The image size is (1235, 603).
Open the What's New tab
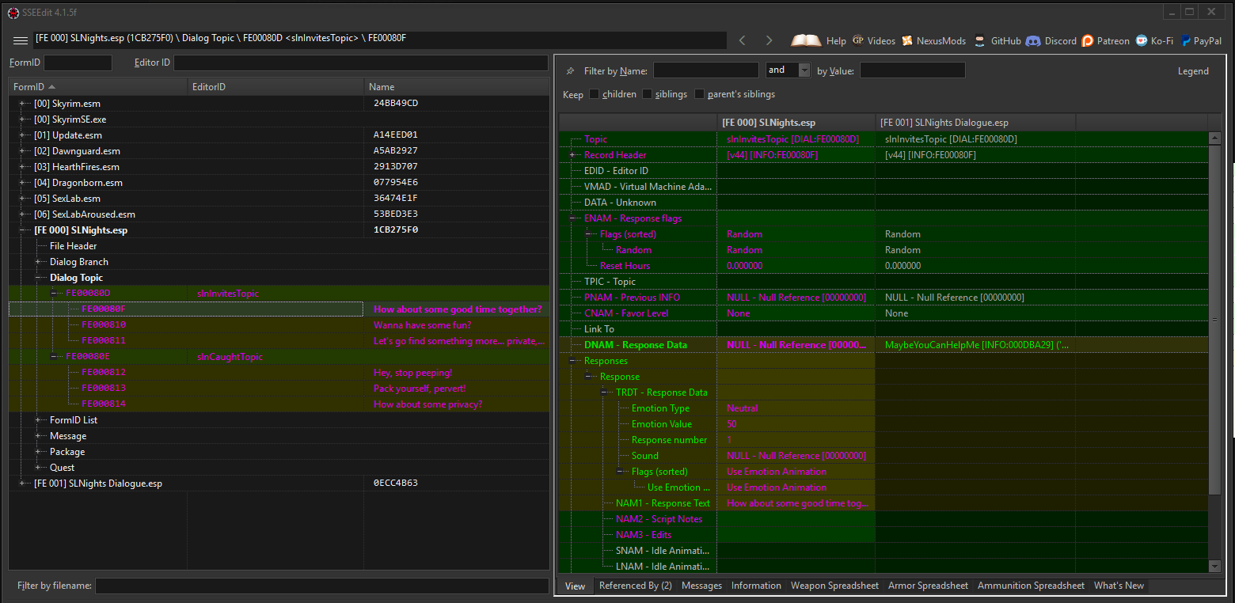tap(1119, 586)
